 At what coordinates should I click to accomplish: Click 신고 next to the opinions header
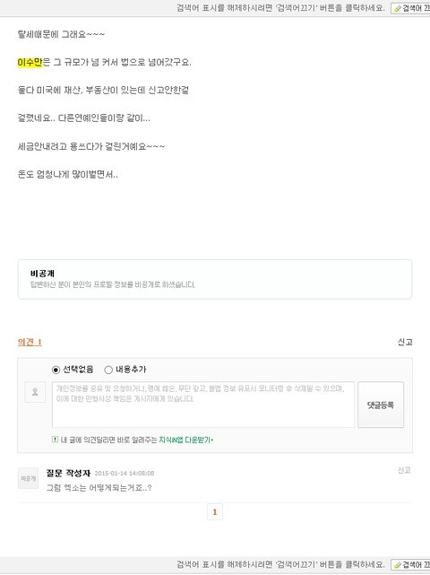coord(405,342)
